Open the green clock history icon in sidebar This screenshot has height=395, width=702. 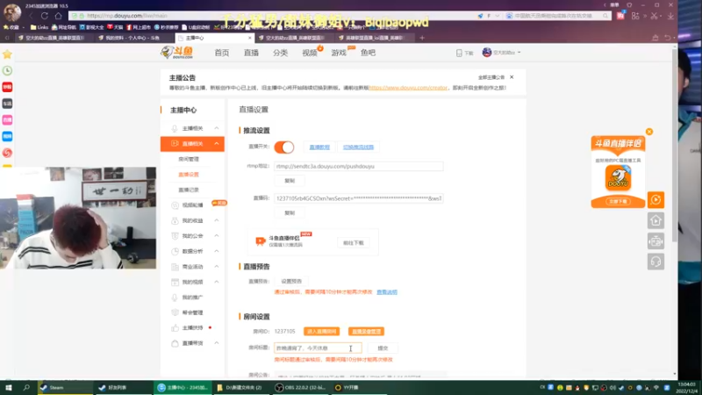coord(7,70)
